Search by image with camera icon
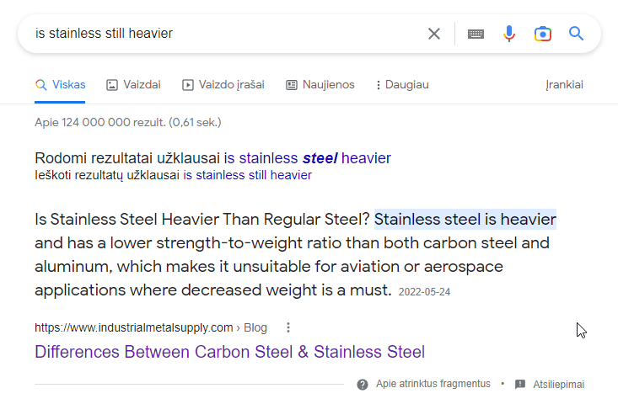Viewport: 618px width, 404px height. coord(543,34)
